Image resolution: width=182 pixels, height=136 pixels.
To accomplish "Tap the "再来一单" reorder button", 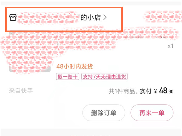I will (x=152, y=113).
